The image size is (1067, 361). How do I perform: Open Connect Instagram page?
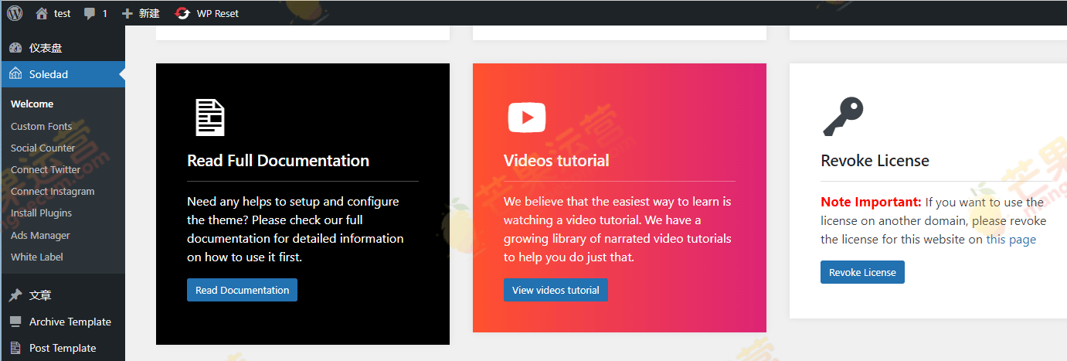53,191
